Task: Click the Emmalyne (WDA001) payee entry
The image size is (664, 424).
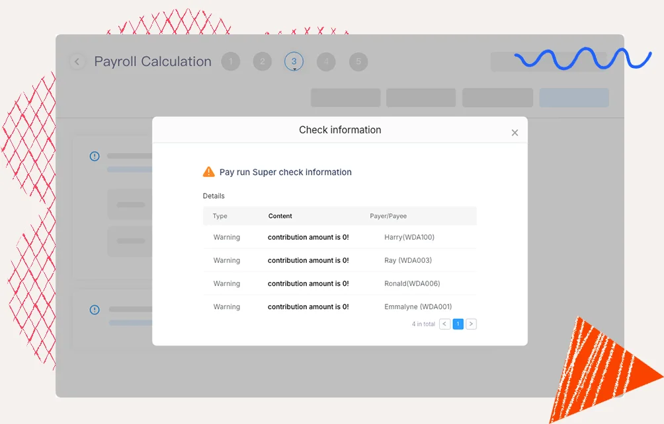Action: pyautogui.click(x=418, y=306)
